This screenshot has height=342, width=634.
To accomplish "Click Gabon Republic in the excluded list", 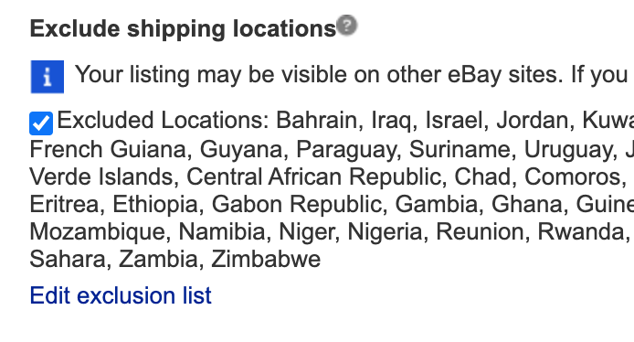I will (297, 205).
